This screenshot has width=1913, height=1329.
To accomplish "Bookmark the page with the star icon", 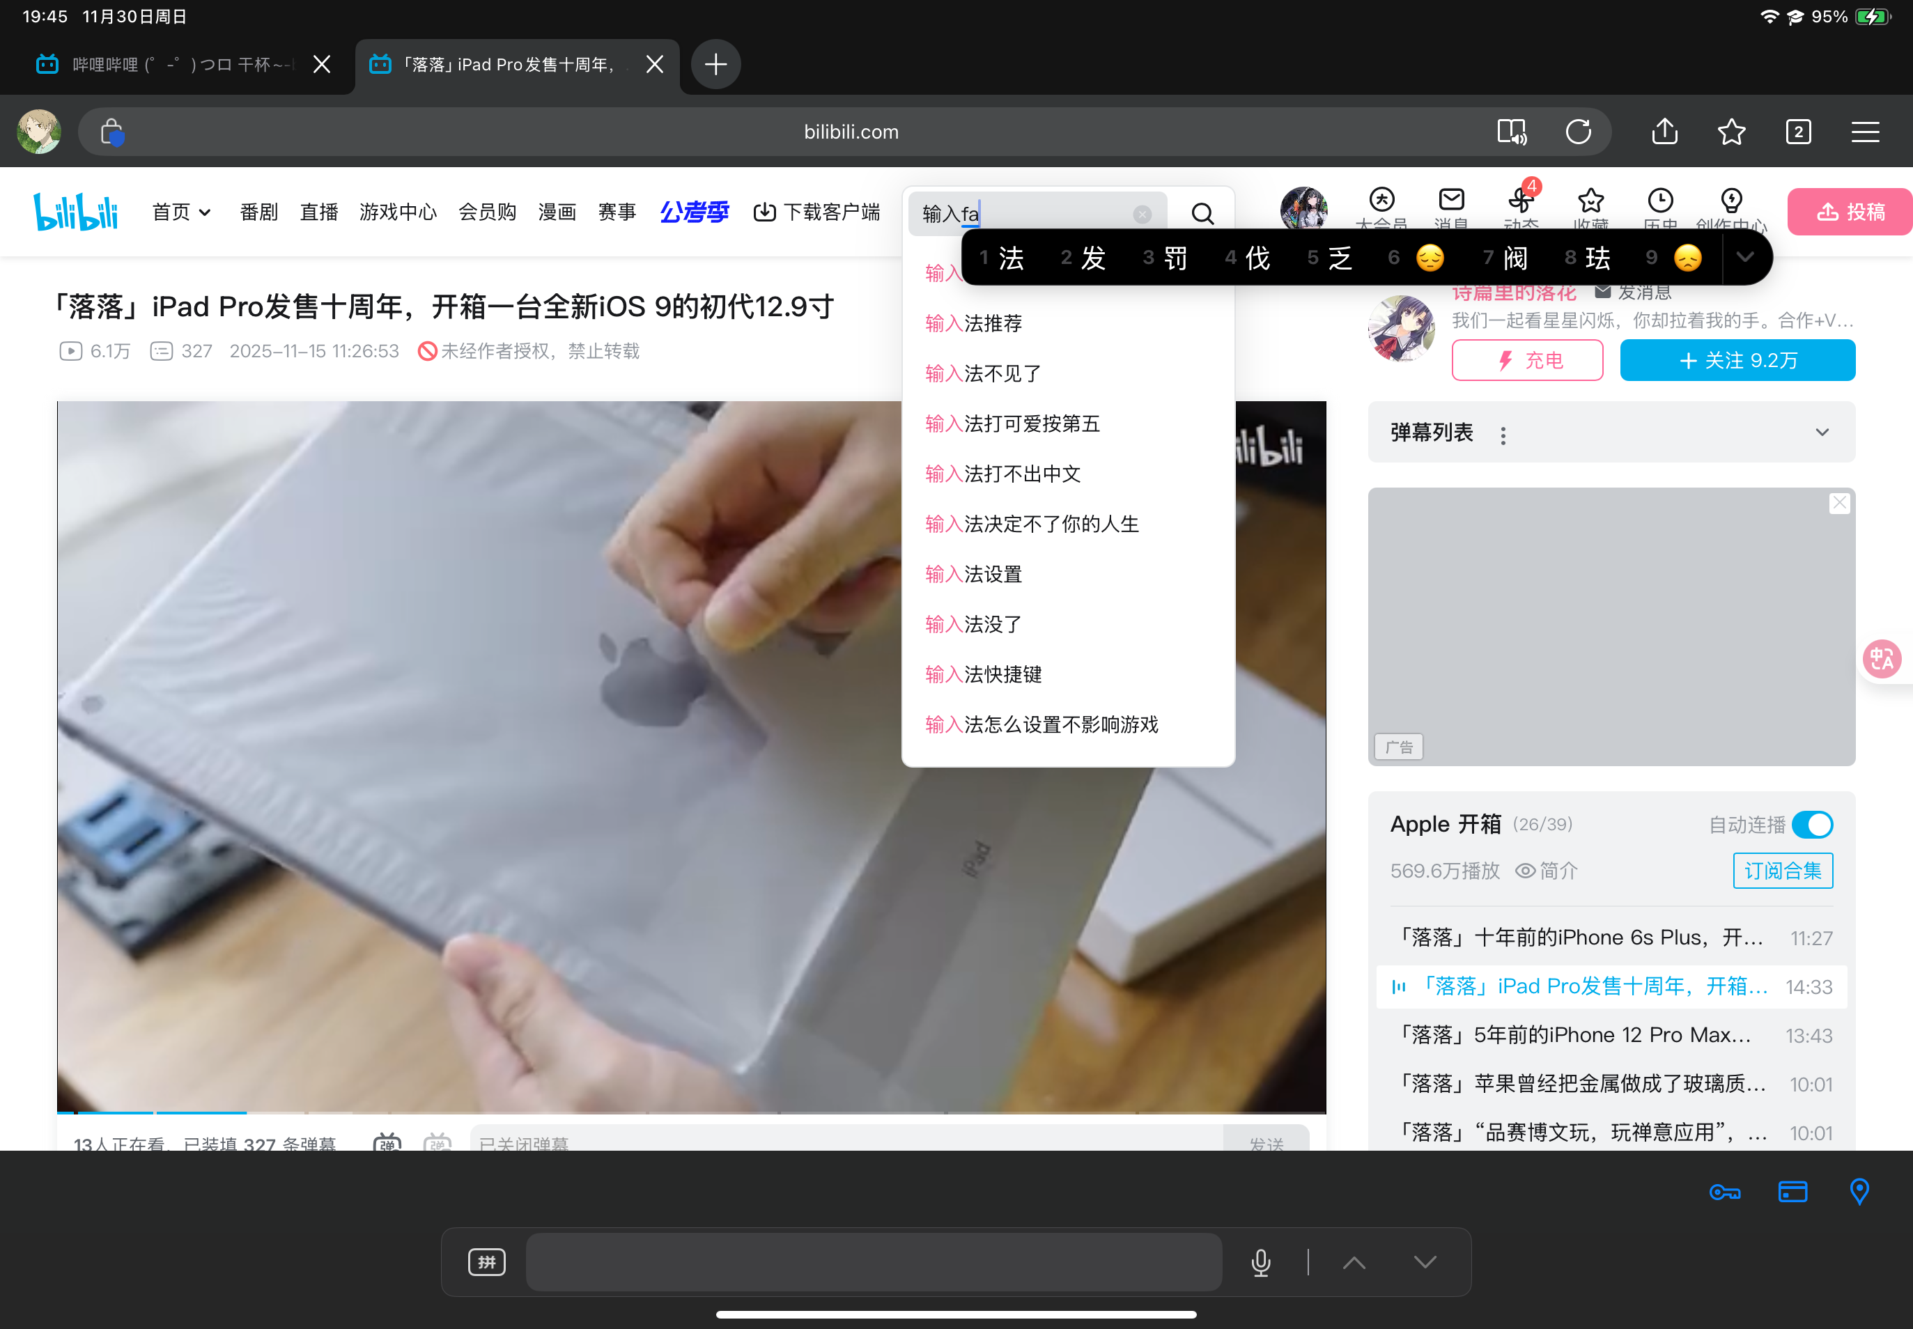I will coord(1730,132).
